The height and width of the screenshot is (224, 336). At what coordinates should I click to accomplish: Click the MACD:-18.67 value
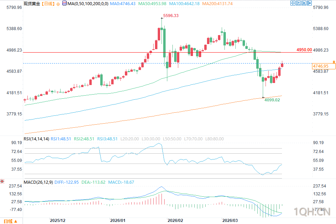click(x=121, y=182)
